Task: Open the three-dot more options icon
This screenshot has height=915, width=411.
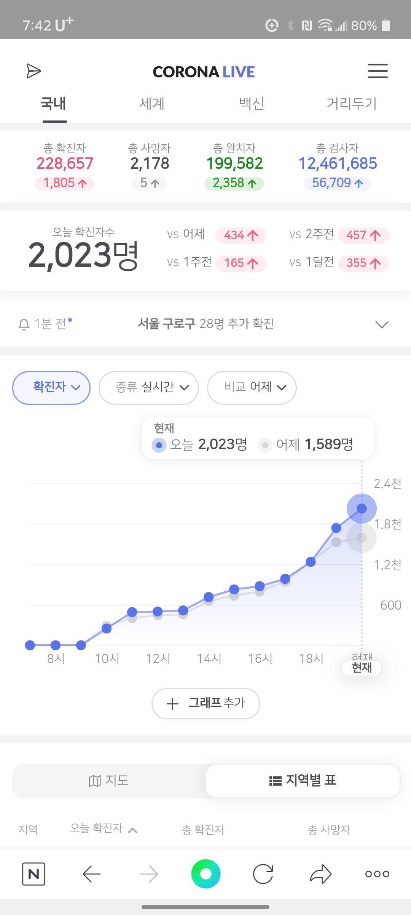Action: [x=377, y=874]
